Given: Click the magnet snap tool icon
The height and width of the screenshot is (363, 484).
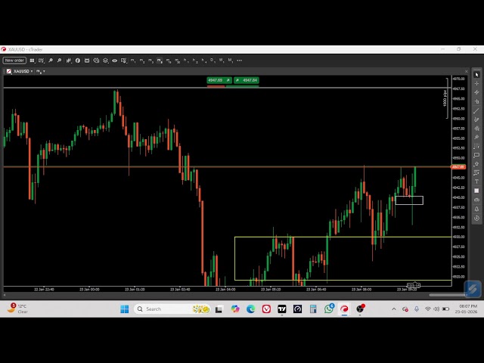Looking at the screenshot, I should tap(476, 200).
